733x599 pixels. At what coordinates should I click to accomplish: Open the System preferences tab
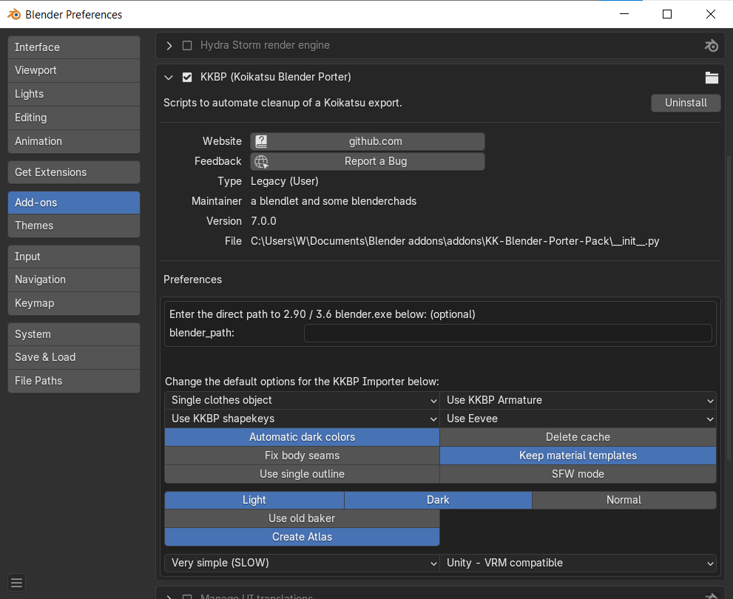point(74,334)
